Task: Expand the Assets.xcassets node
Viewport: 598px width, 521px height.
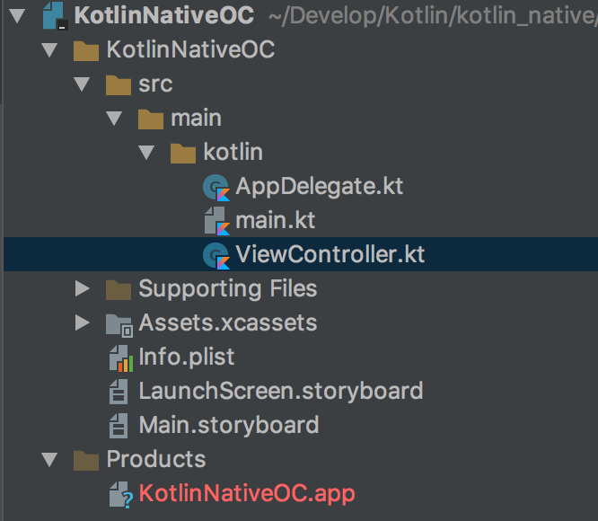Action: click(83, 322)
